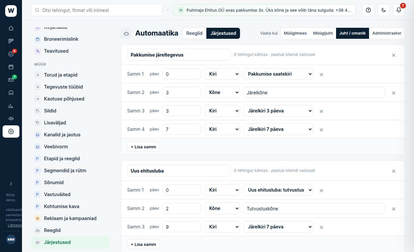
Task: View as Müügimees role
Action: coord(295,33)
